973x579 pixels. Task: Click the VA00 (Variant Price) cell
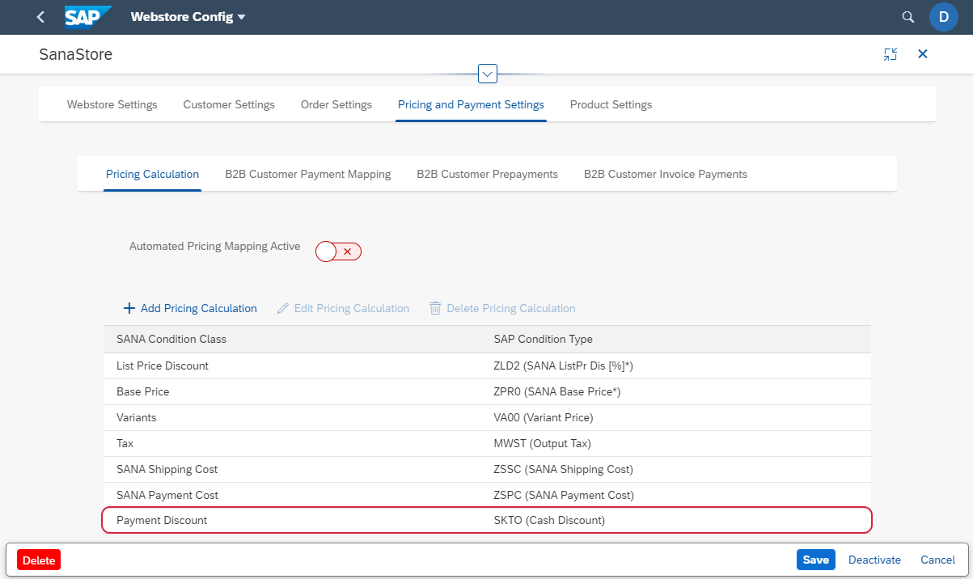click(544, 418)
